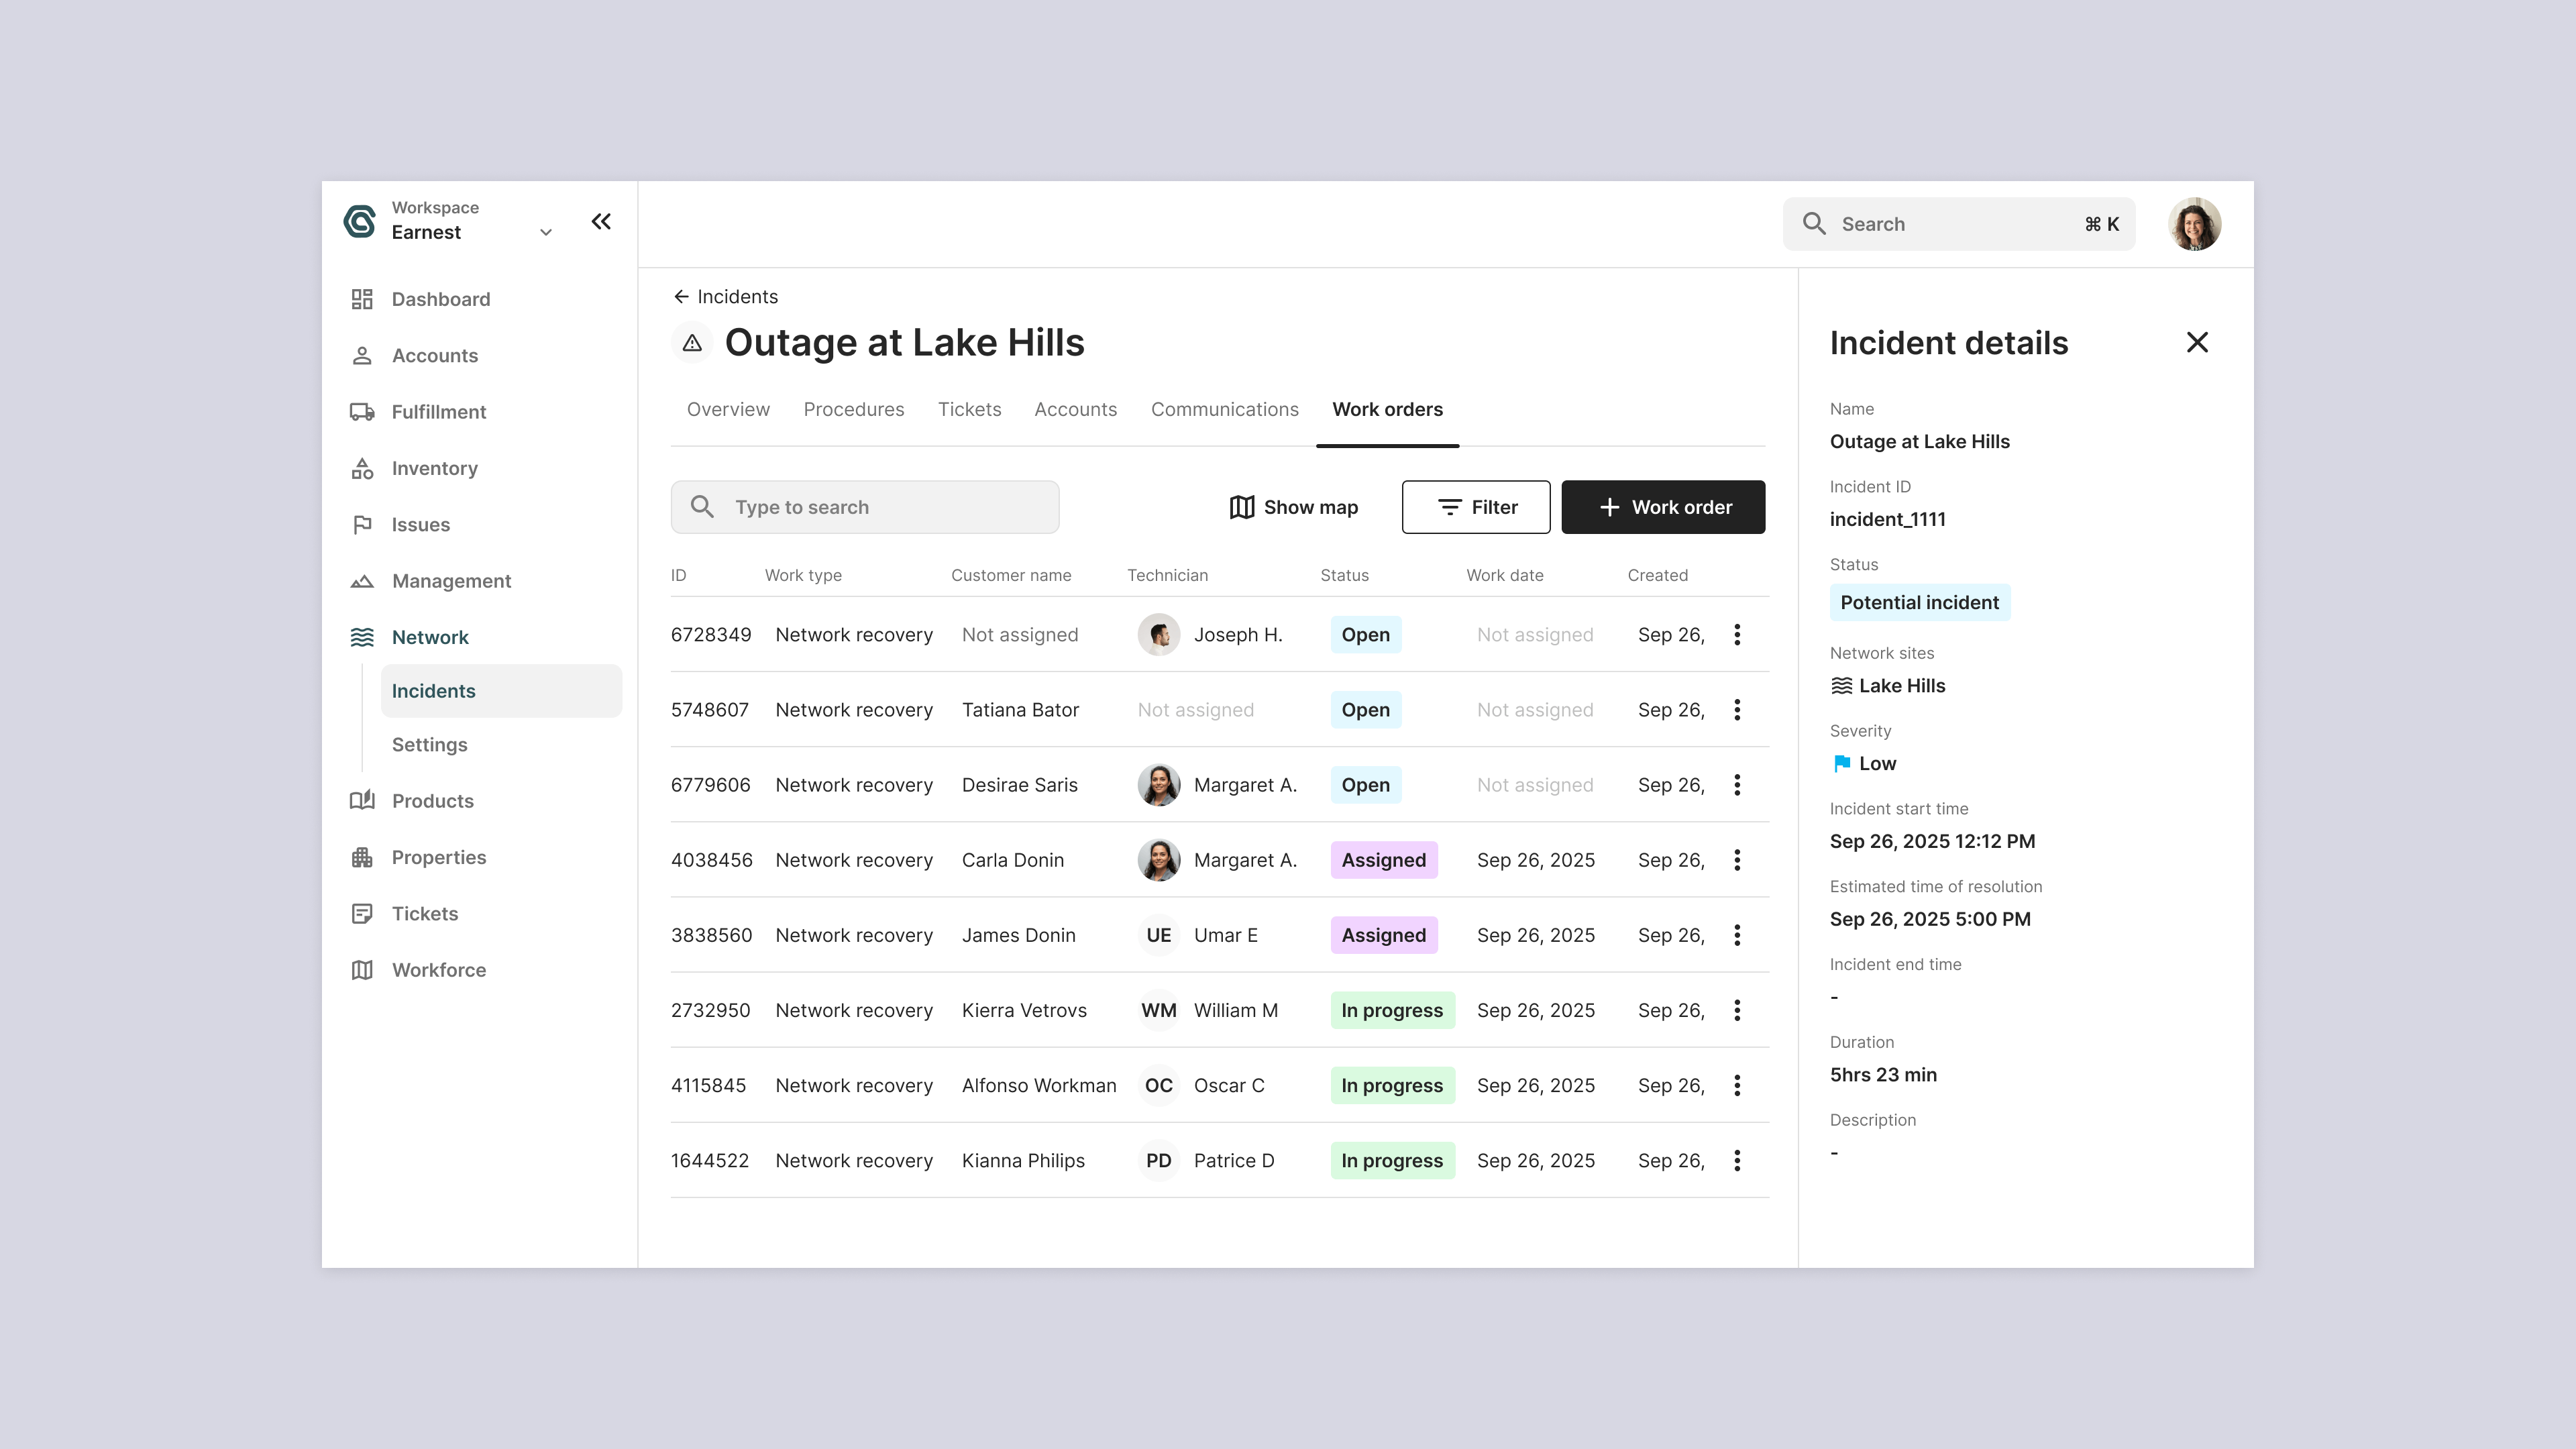The image size is (2576, 1449).
Task: Select the Inventory shapes icon
Action: pyautogui.click(x=362, y=468)
